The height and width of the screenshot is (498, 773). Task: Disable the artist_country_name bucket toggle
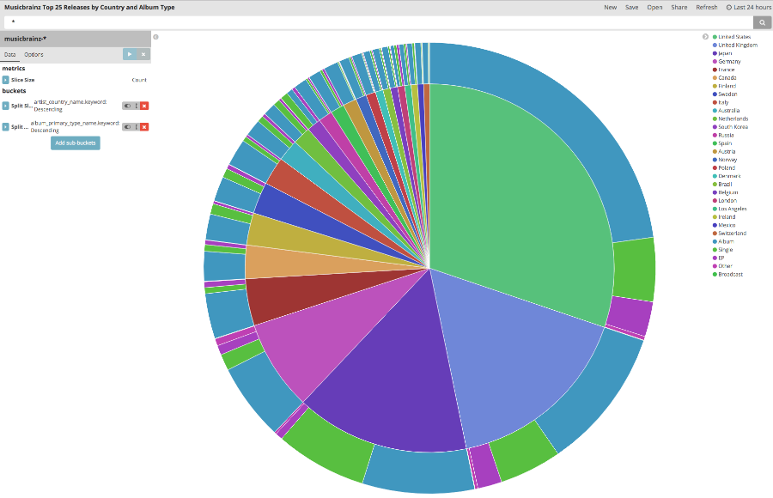coord(128,106)
